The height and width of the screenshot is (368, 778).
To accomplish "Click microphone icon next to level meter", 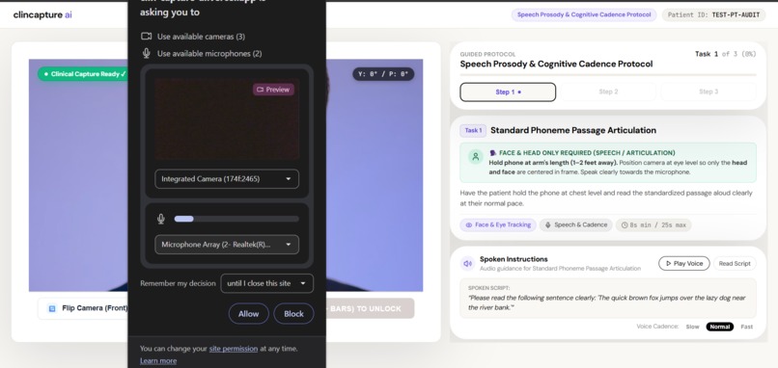I will [161, 219].
